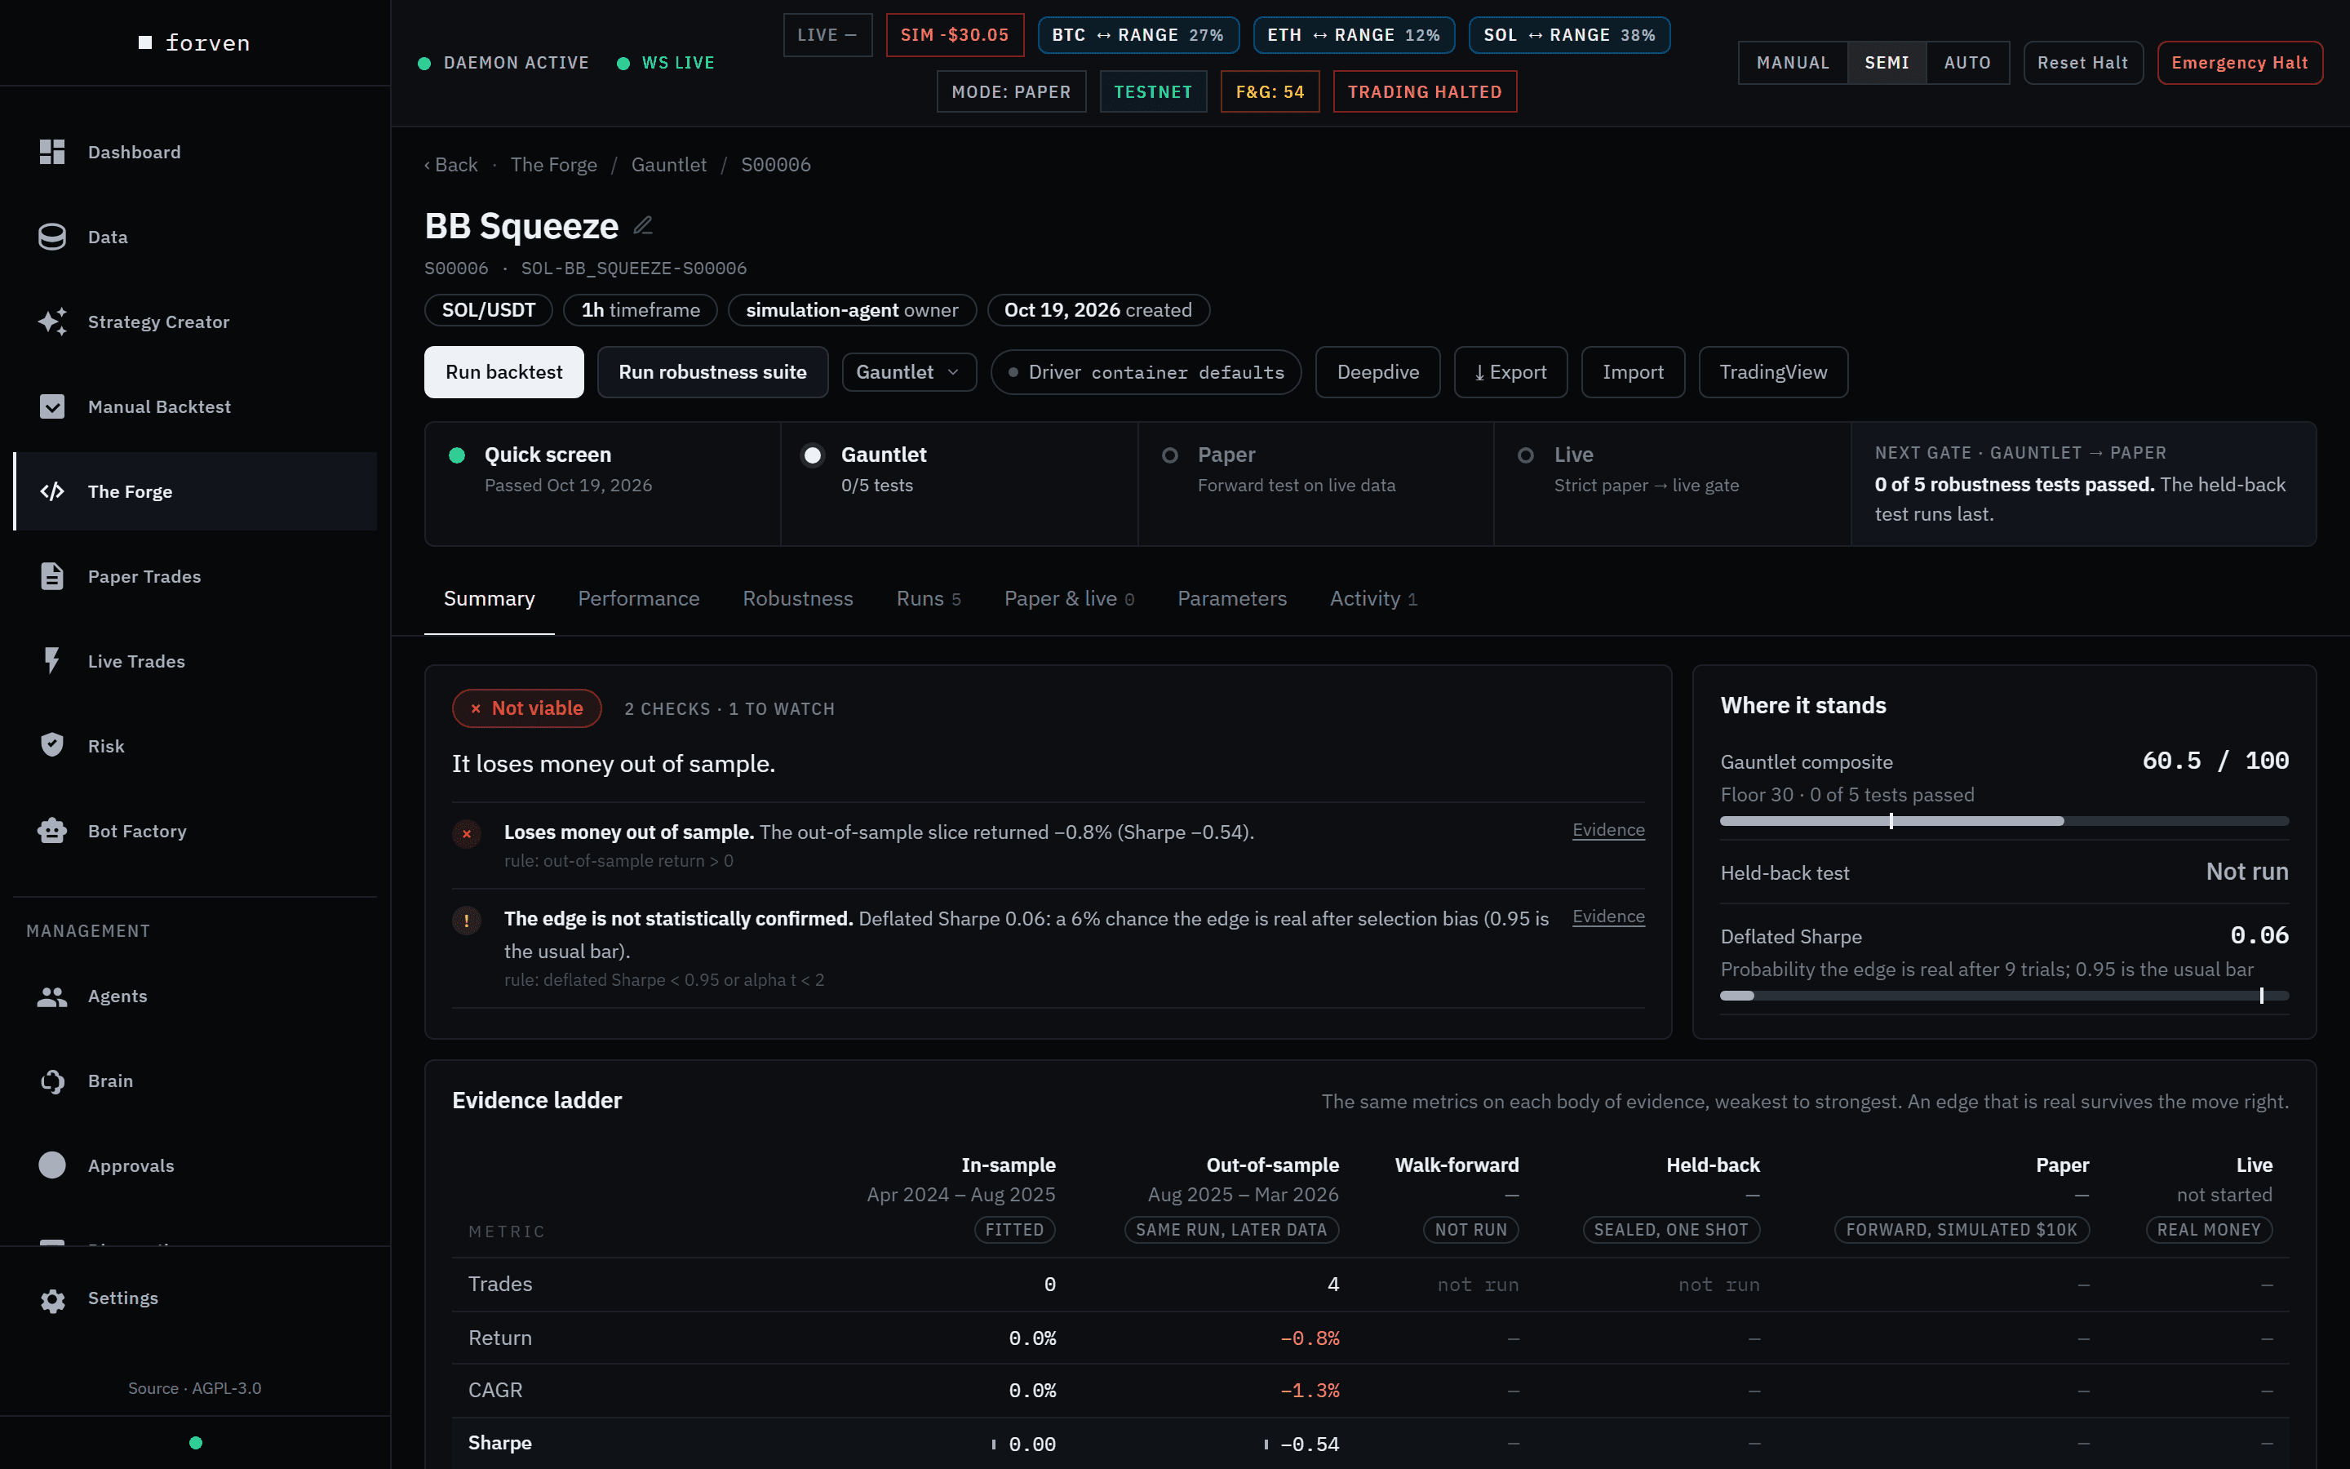This screenshot has height=1469, width=2350.
Task: Open the LIVE — selector in header
Action: [x=827, y=35]
